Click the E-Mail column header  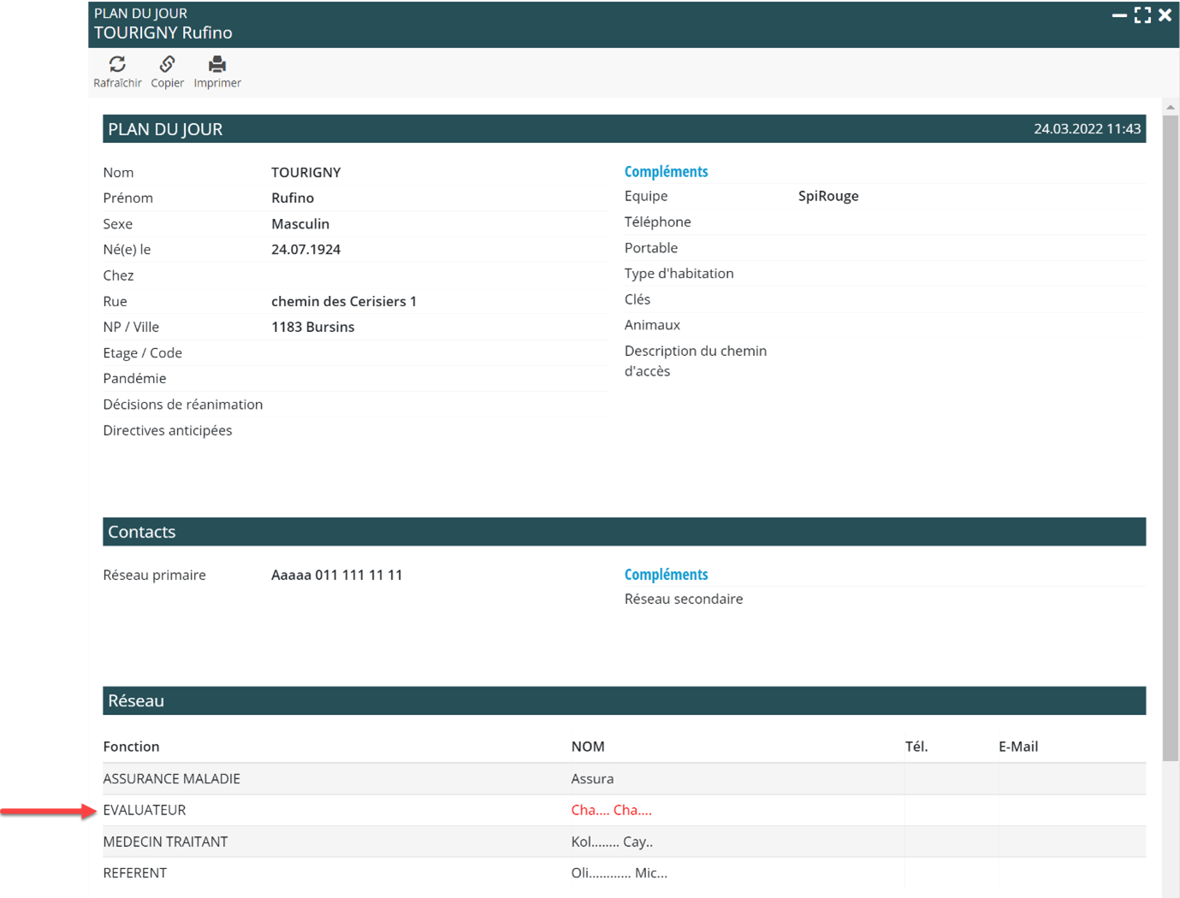(x=1017, y=747)
